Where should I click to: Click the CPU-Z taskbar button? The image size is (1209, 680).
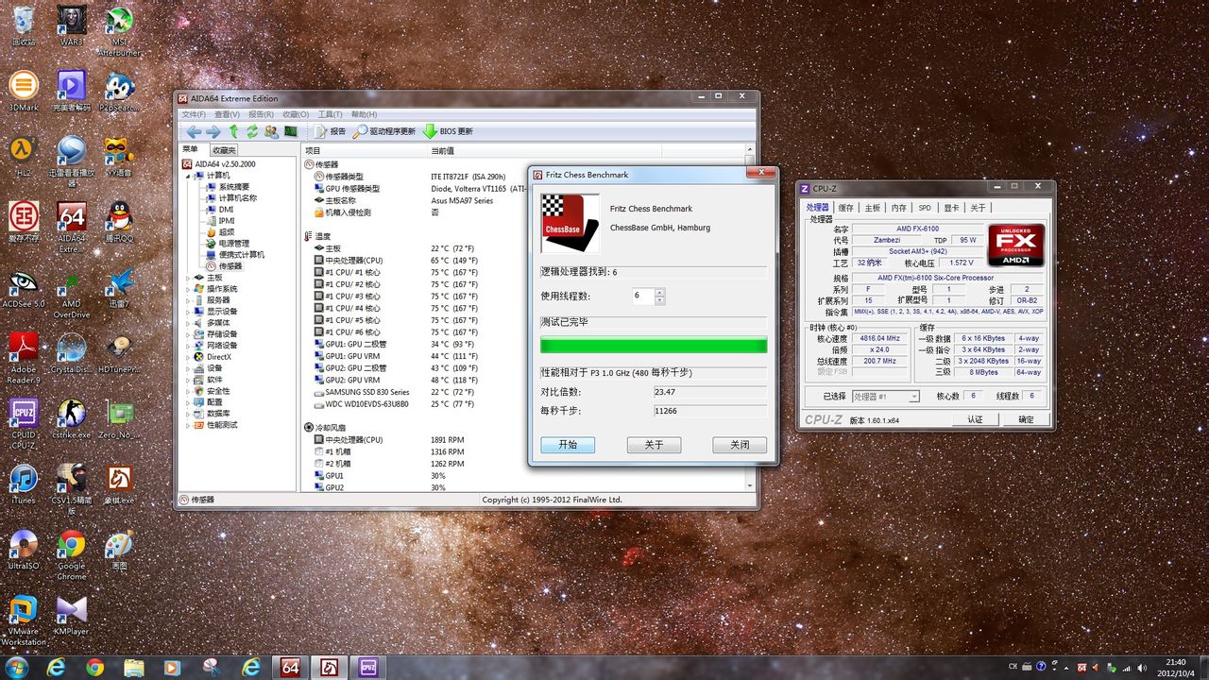(x=368, y=668)
